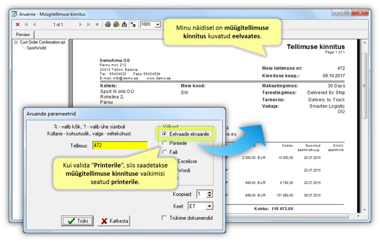Screen dimensions: 380x242
Task: Click the report's vertical scrollbar up arrow
Action: pos(365,43)
